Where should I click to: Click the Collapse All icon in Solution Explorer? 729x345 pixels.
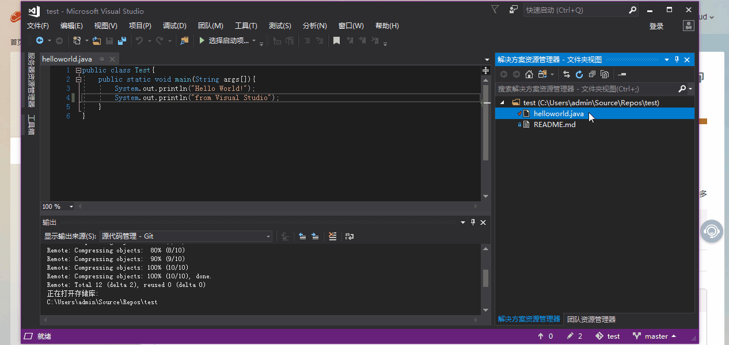click(x=592, y=74)
